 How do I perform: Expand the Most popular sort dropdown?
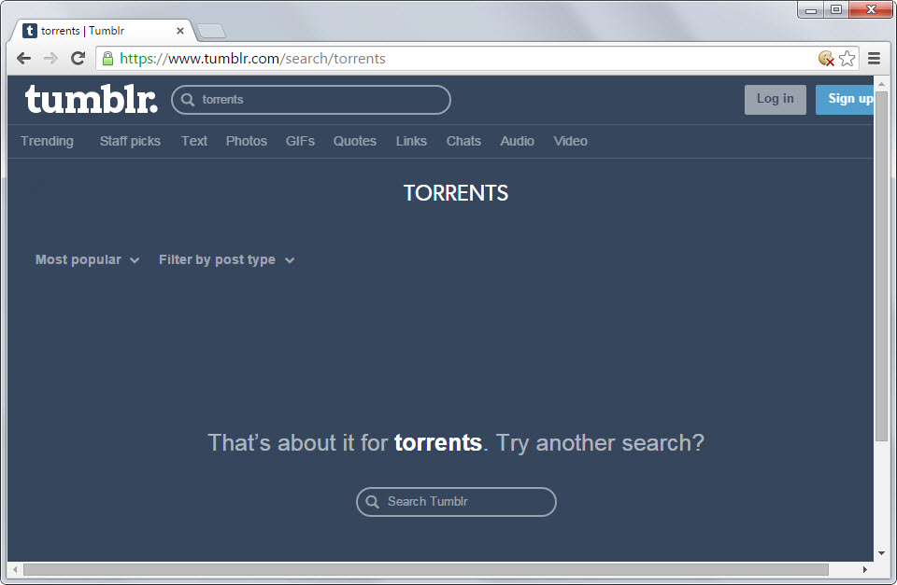[x=88, y=260]
